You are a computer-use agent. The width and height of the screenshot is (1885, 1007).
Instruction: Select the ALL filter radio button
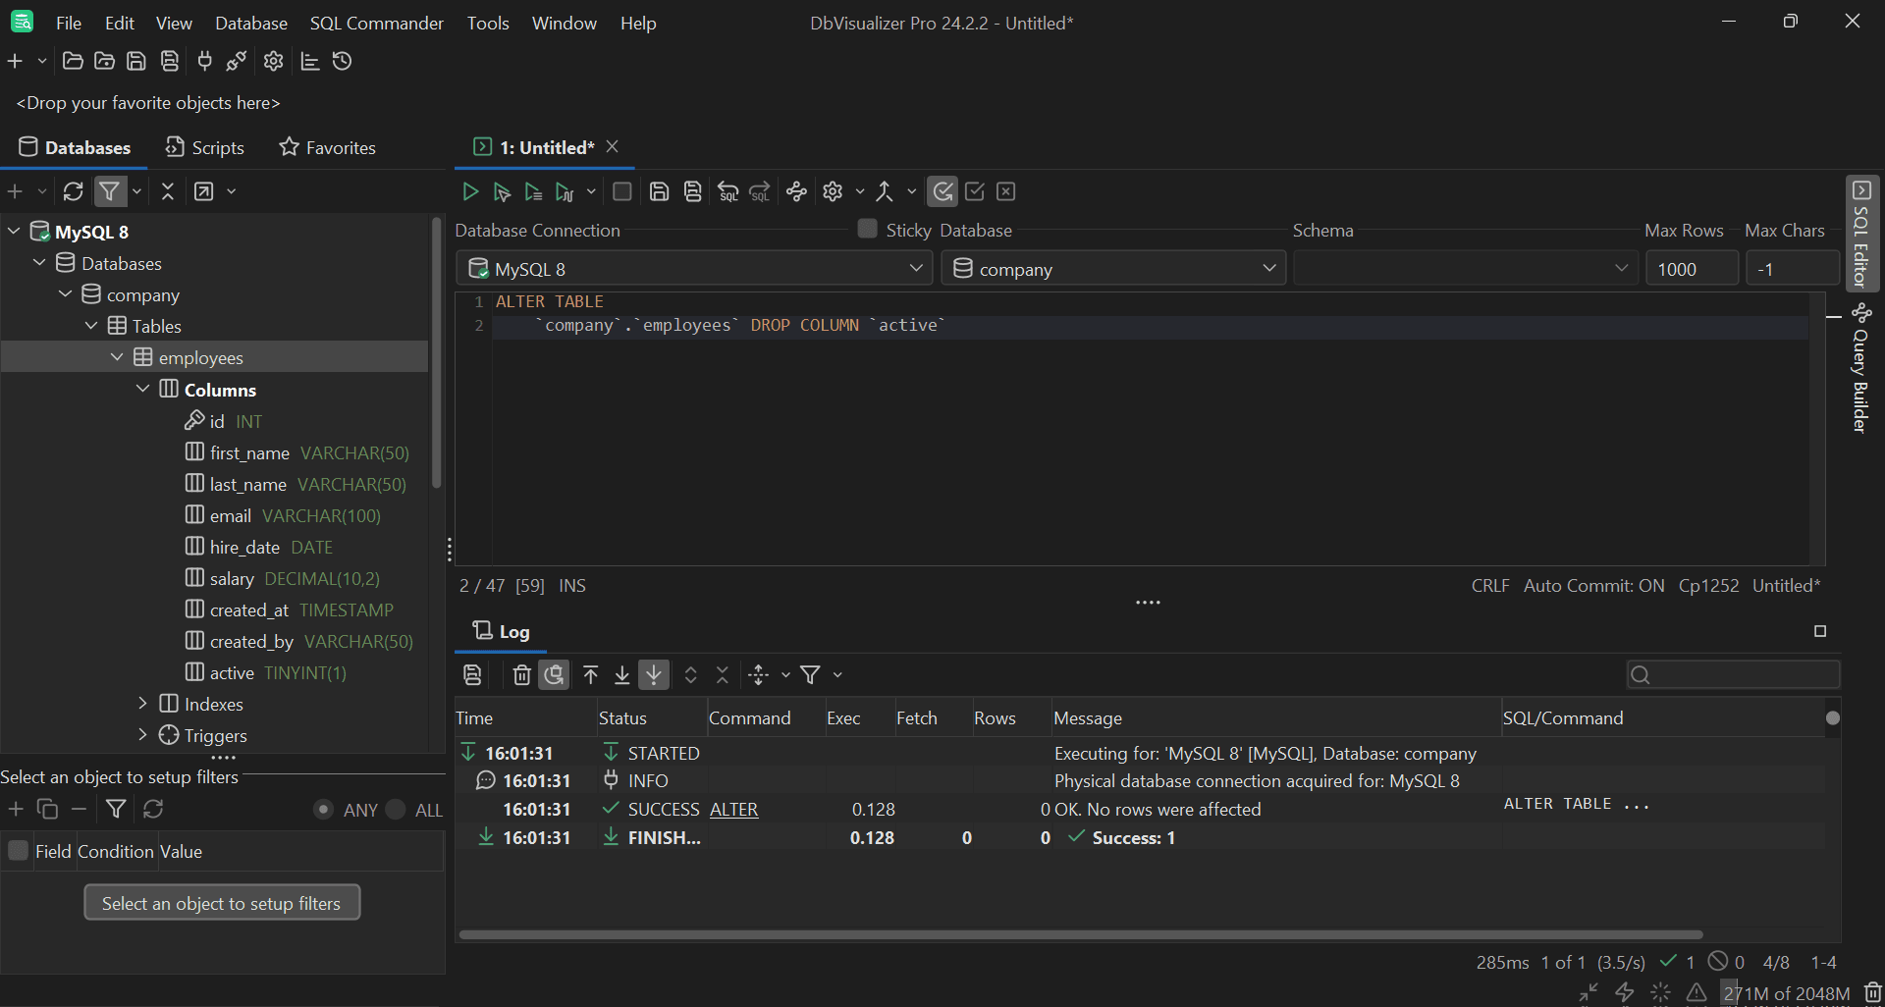396,810
